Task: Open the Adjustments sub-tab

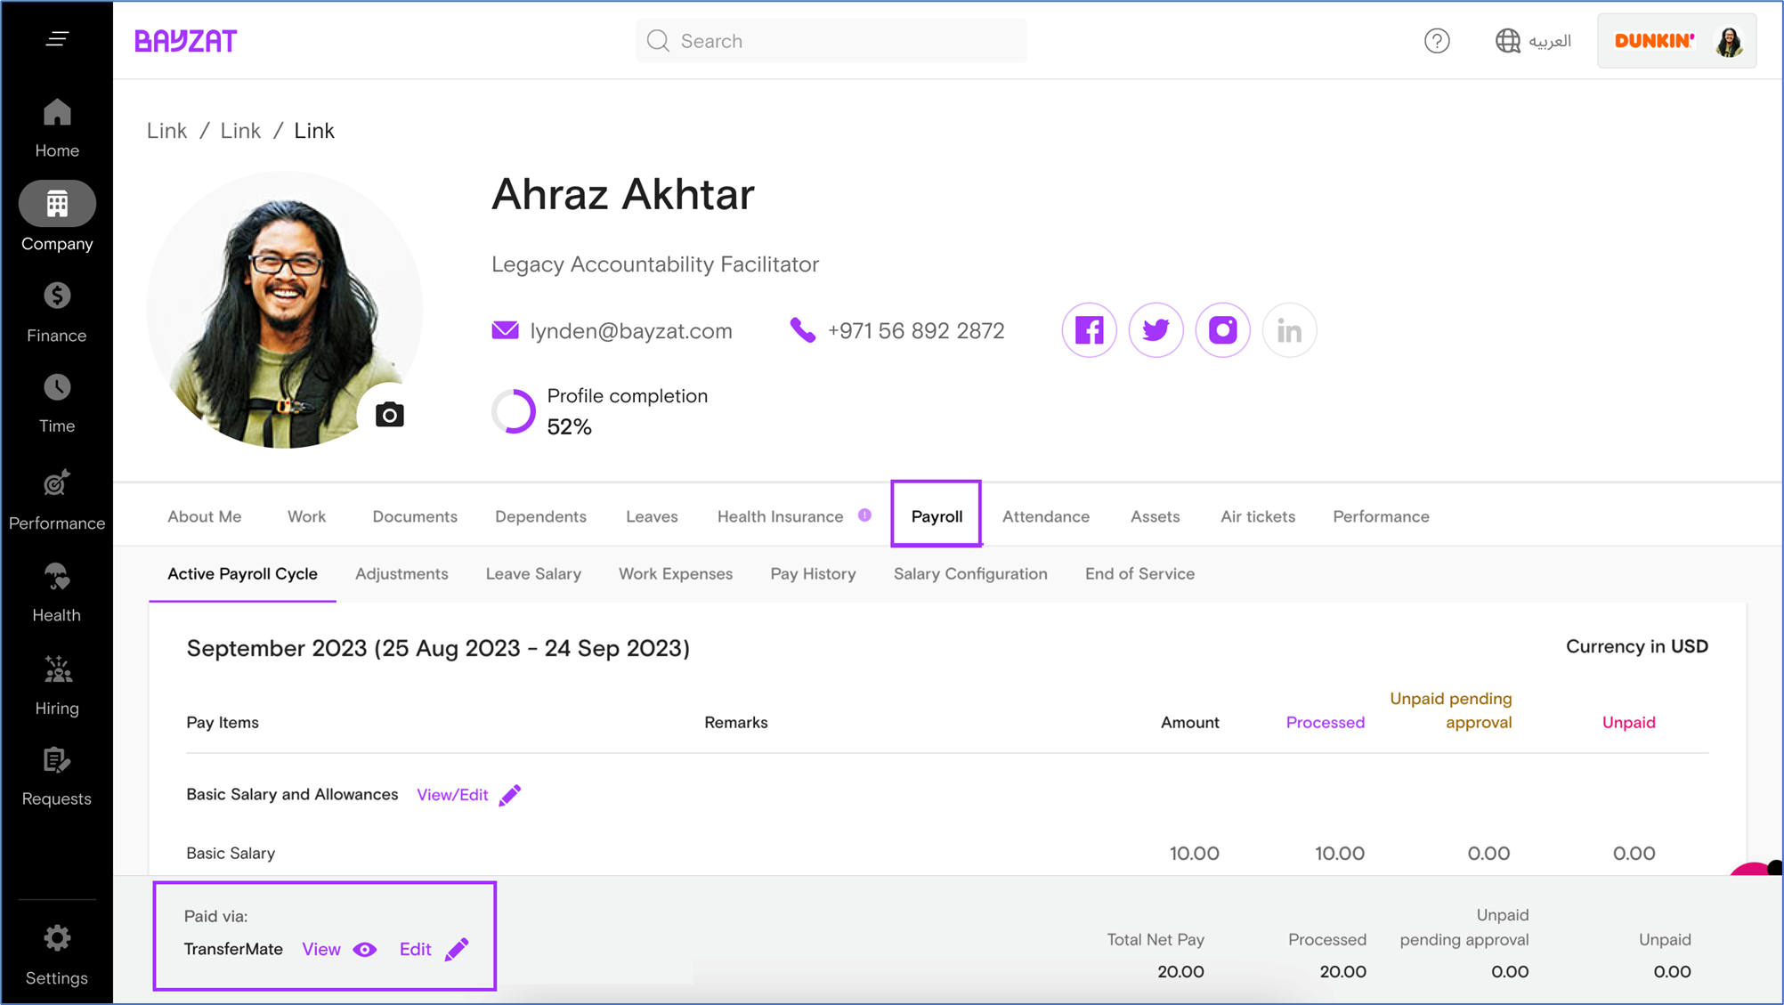Action: (401, 574)
